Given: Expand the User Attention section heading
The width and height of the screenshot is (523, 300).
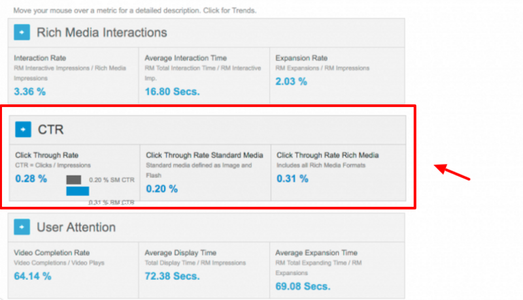Looking at the screenshot, I should pos(76,227).
